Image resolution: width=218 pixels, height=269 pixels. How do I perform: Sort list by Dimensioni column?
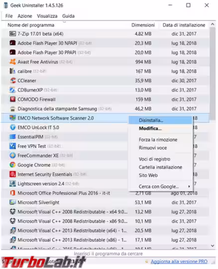click(143, 25)
